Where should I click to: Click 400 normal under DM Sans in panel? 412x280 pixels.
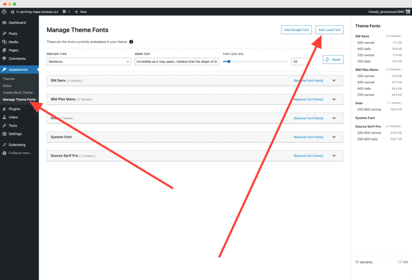click(365, 43)
